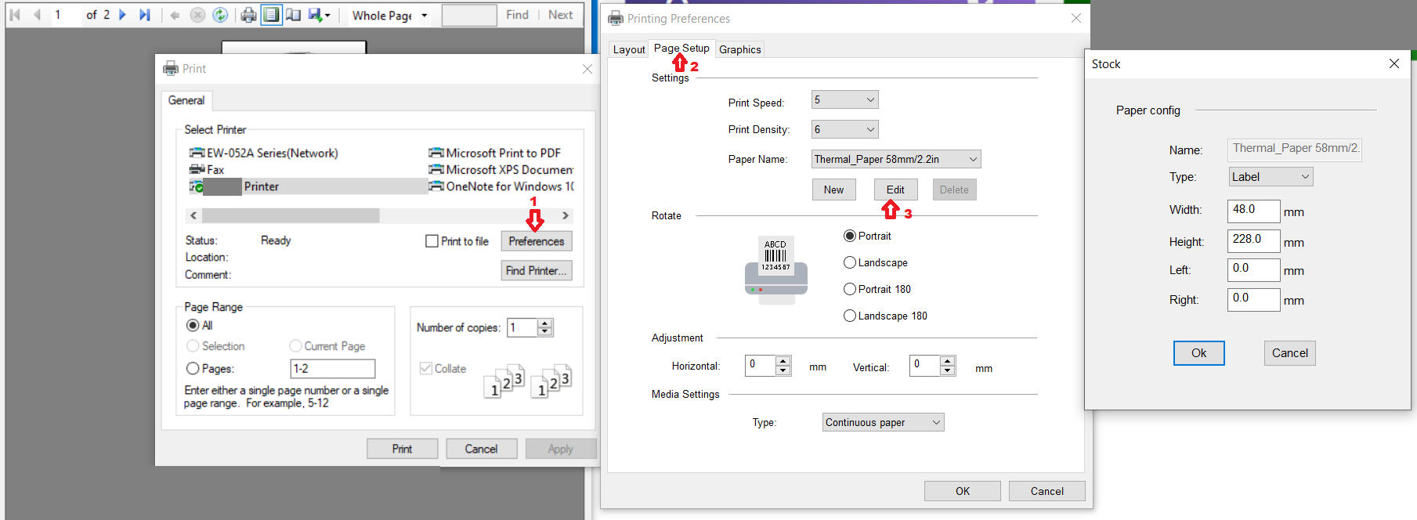Screen dimensions: 1417x520
Task: Jump to last page in report toolbar
Action: 145,15
